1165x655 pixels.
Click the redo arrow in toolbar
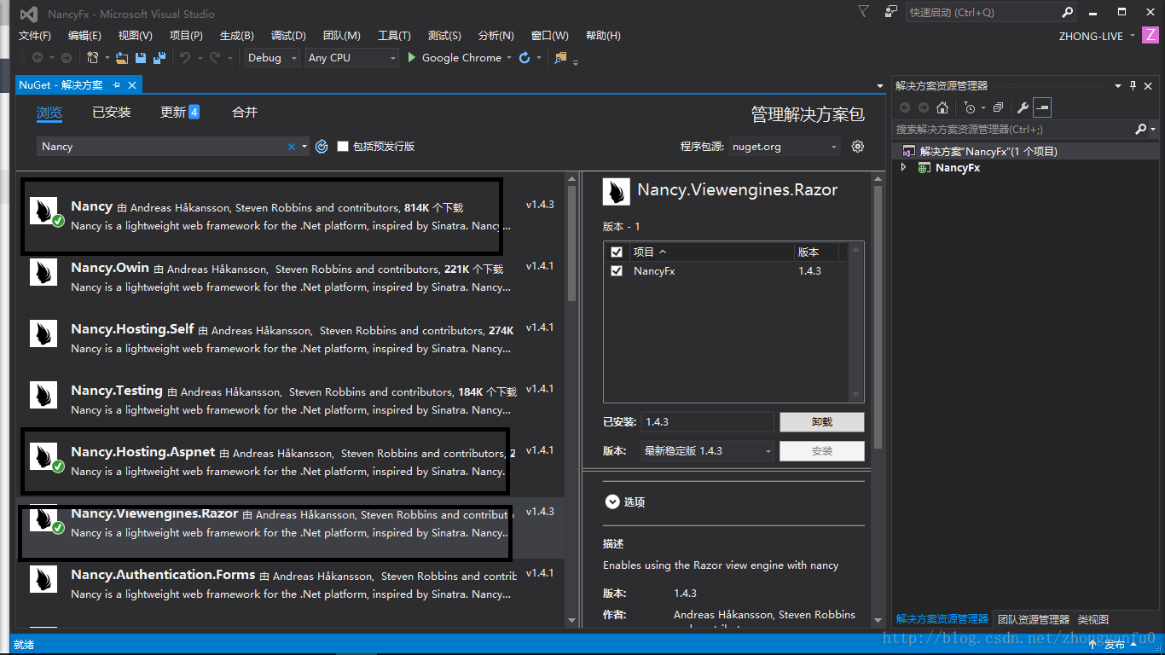pos(215,58)
